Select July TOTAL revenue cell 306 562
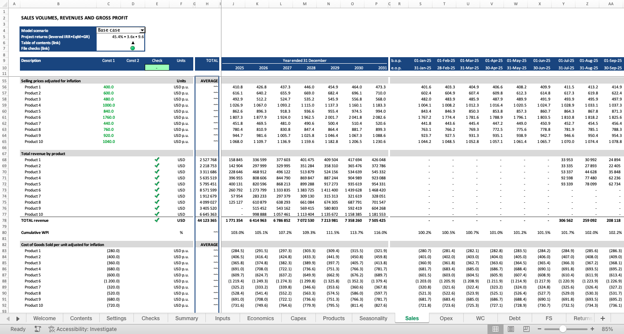 pyautogui.click(x=563, y=221)
